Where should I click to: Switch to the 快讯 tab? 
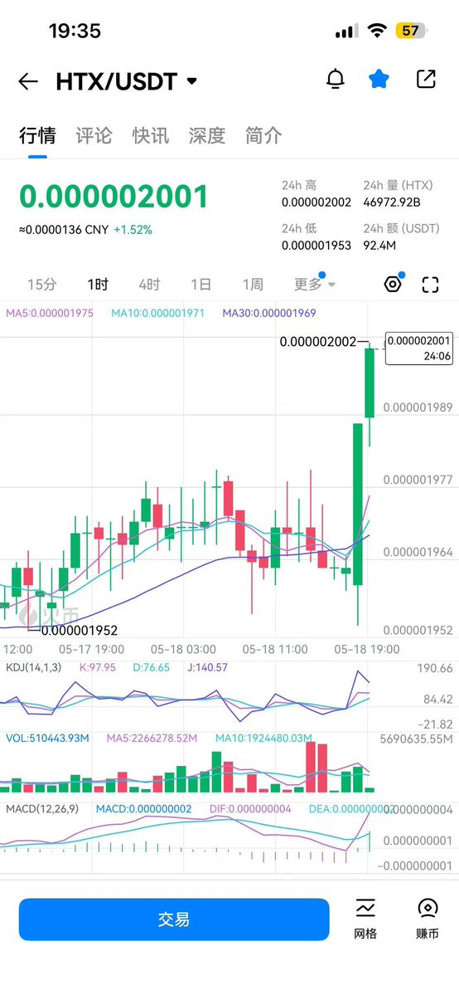(150, 135)
